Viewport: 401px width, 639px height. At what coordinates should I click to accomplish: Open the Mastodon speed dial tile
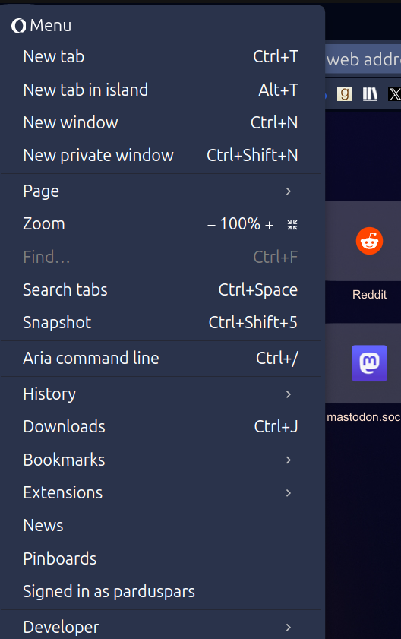pyautogui.click(x=369, y=363)
